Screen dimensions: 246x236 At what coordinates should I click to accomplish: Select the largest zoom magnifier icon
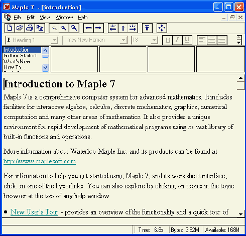coord(74,28)
